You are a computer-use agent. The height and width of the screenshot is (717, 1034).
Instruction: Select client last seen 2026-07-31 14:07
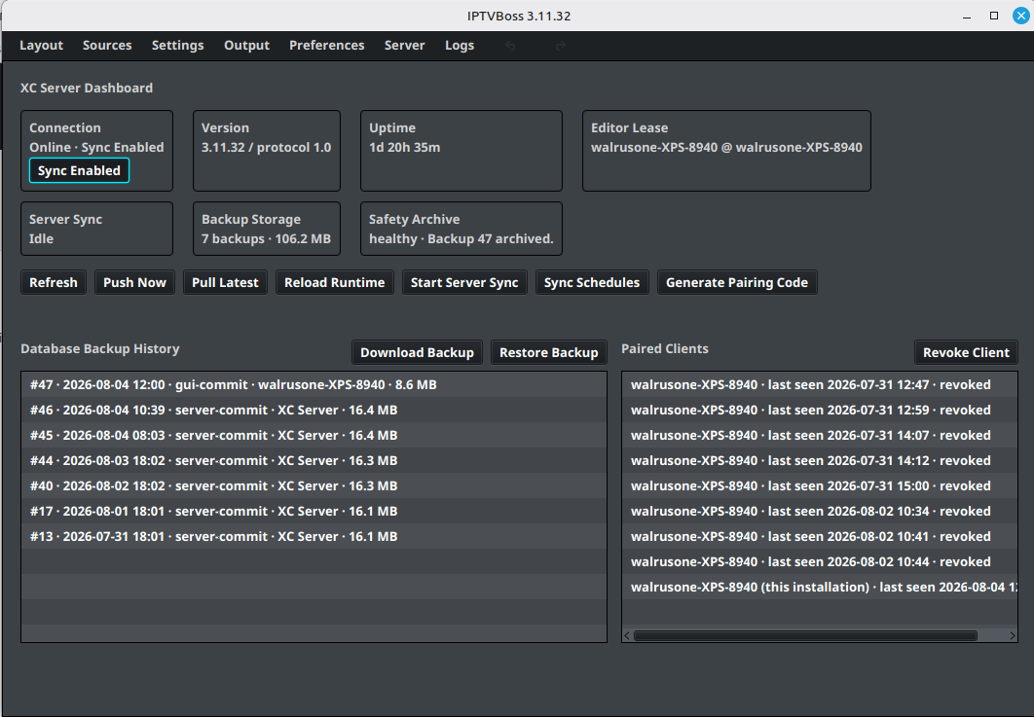click(x=820, y=436)
